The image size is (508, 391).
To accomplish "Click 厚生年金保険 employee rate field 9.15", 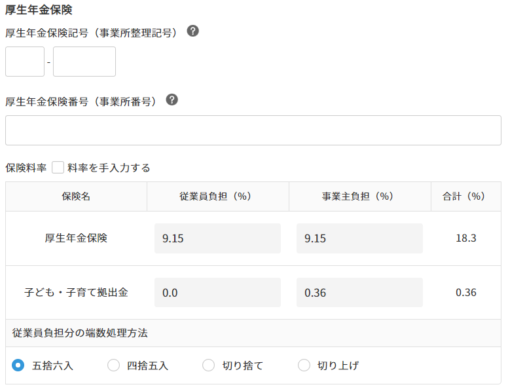I will tap(217, 238).
